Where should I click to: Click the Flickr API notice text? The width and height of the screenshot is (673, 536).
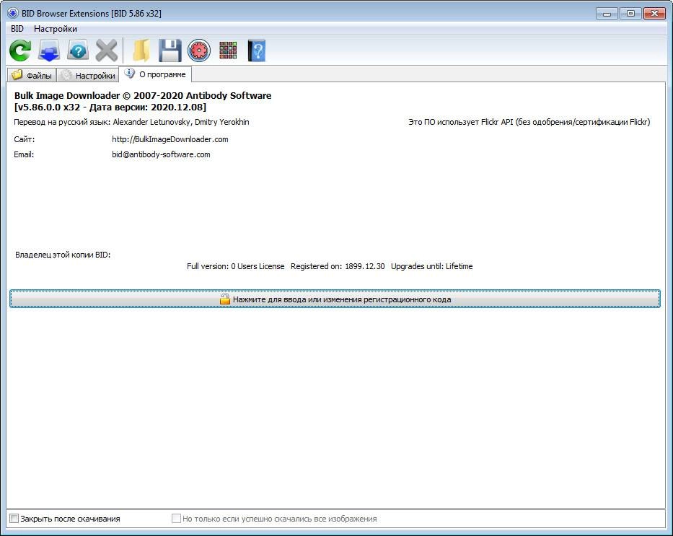pyautogui.click(x=529, y=122)
